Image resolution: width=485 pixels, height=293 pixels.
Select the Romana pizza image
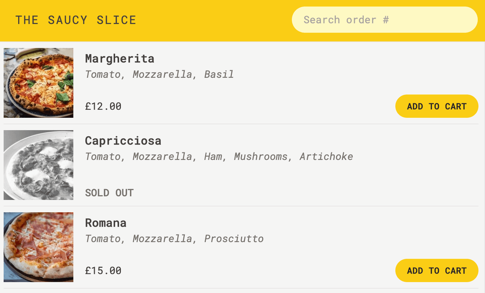pos(38,247)
